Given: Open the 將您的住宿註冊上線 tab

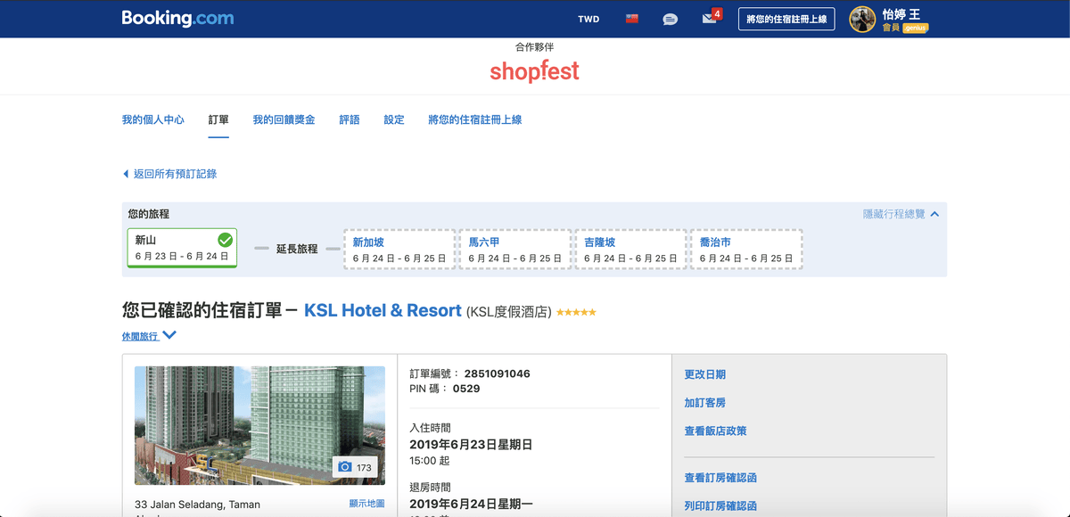Looking at the screenshot, I should coord(475,119).
